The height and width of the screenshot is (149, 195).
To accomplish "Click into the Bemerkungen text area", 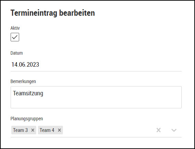I will click(x=96, y=97).
